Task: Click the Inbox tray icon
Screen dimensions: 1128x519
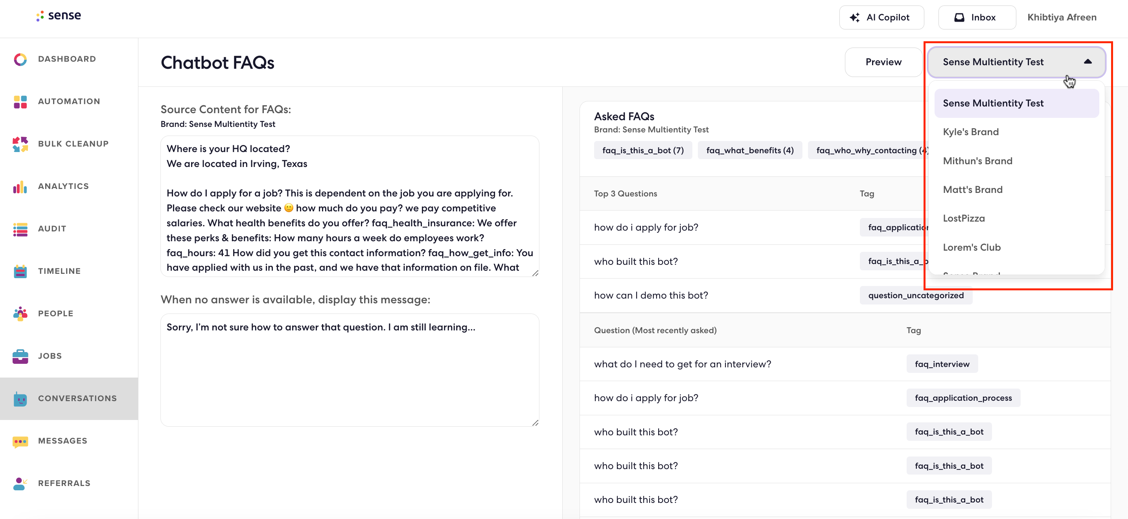Action: click(x=959, y=18)
